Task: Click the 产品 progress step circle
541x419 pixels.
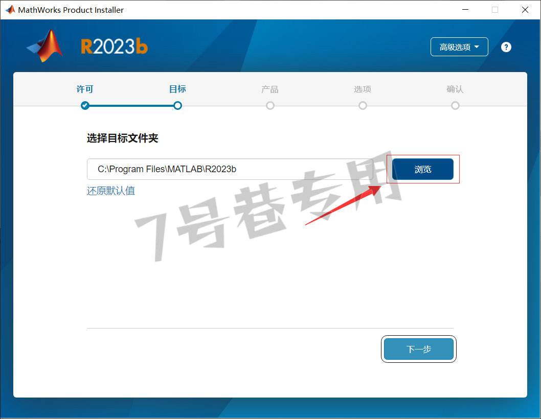Action: point(270,106)
